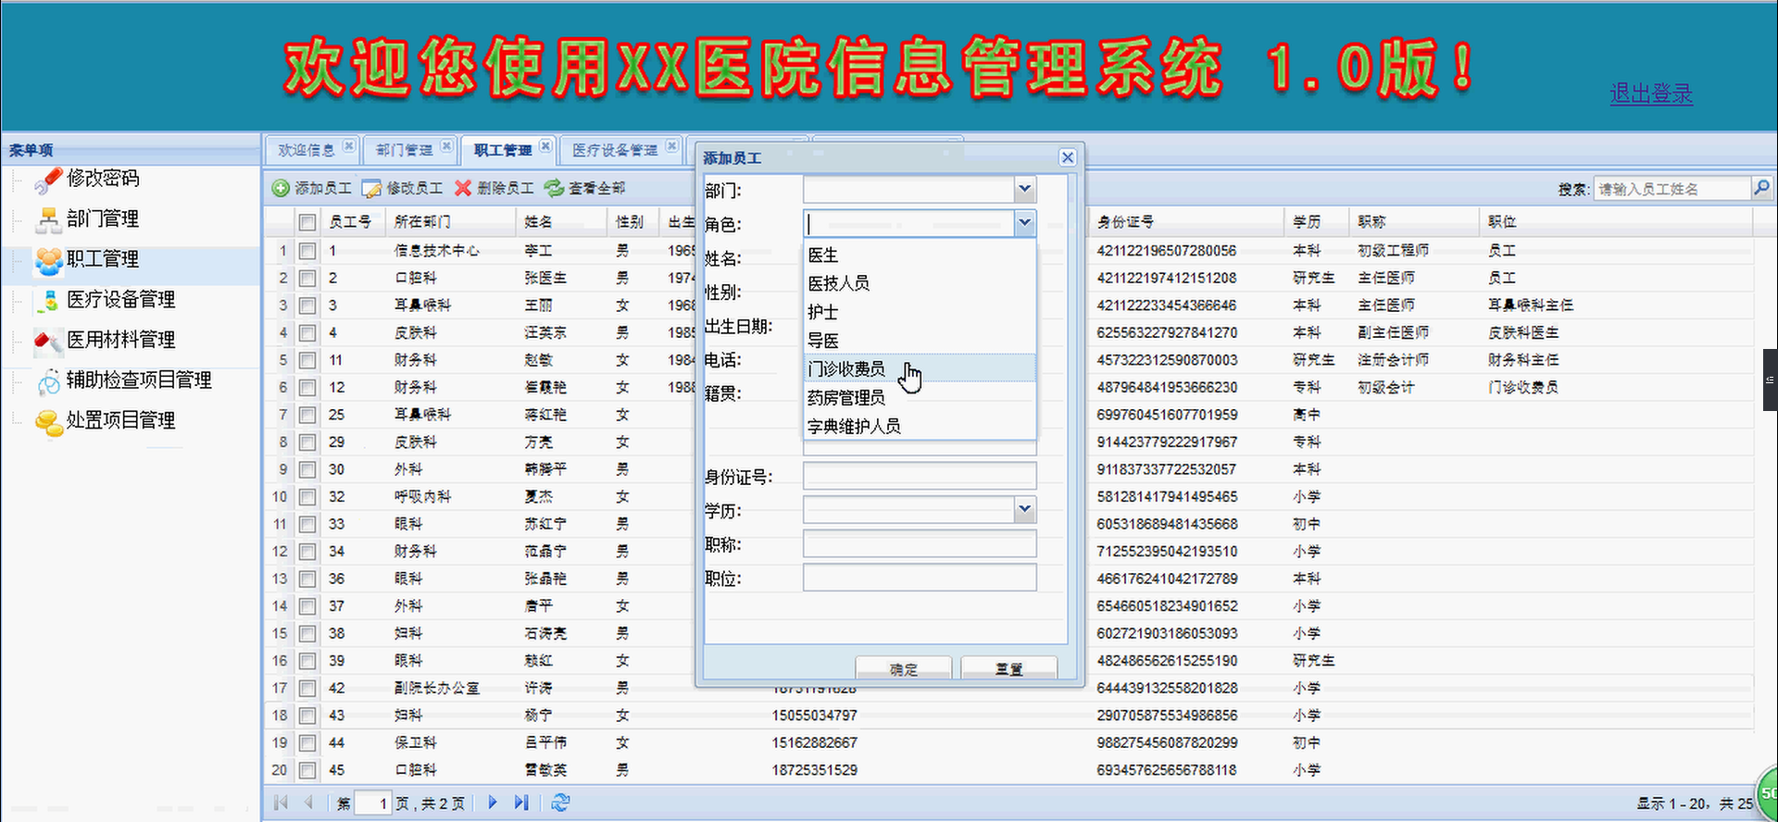
Task: Click the pagination refresh icon
Action: click(x=560, y=803)
